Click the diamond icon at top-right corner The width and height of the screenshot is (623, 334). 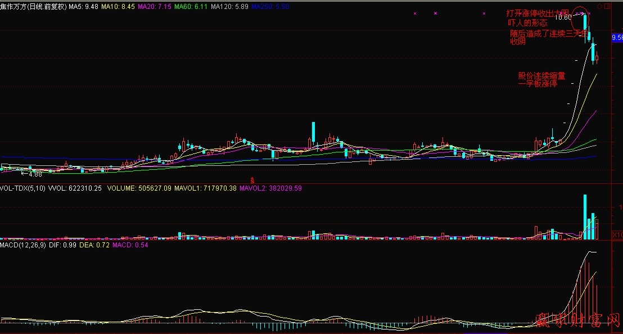pos(600,6)
